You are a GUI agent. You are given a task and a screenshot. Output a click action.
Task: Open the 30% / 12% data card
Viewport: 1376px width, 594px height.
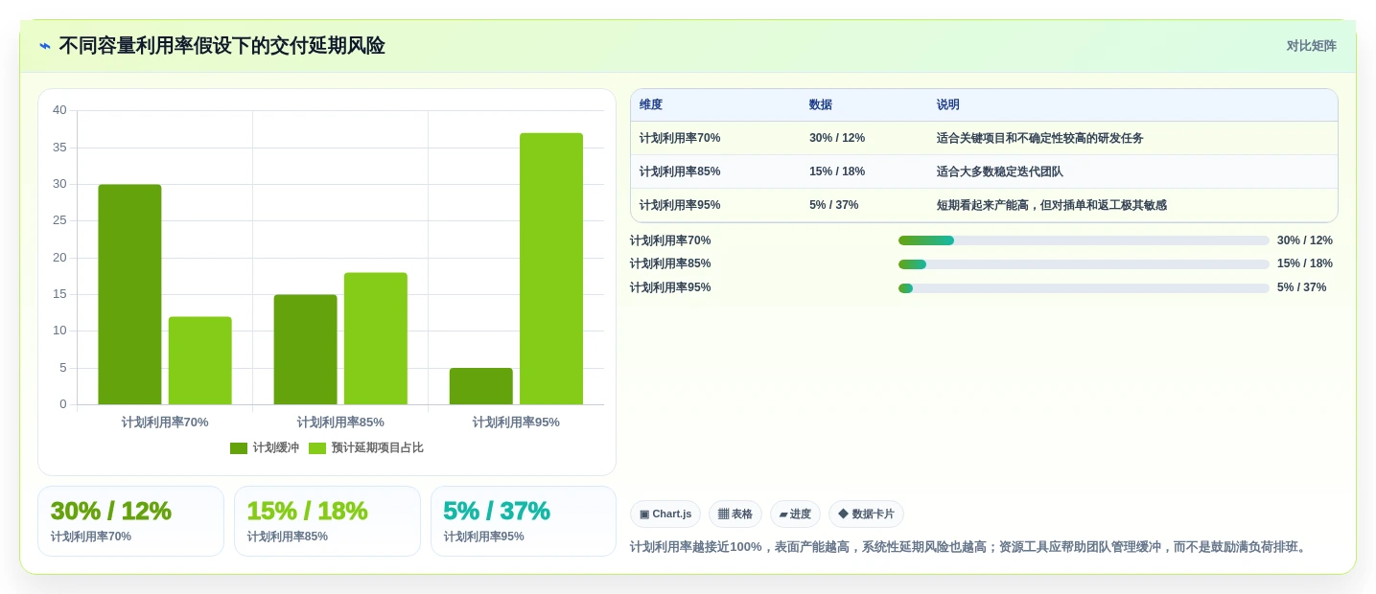coord(130,521)
